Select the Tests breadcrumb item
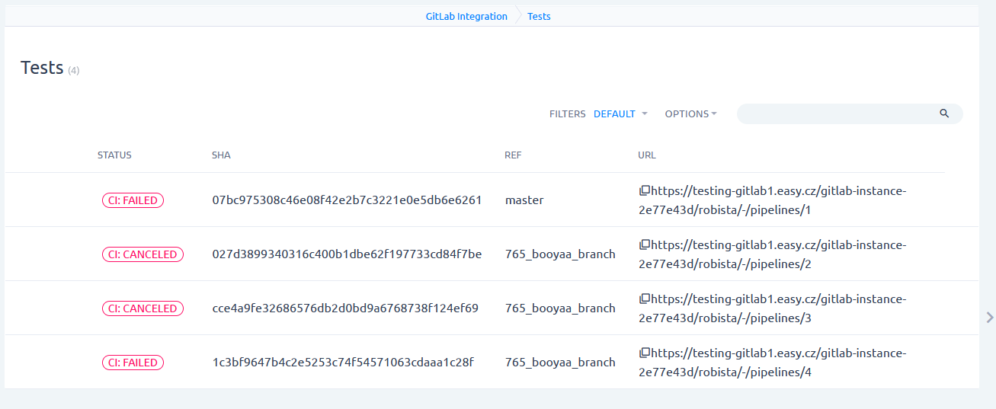Screen dimensions: 996x409 (539, 16)
